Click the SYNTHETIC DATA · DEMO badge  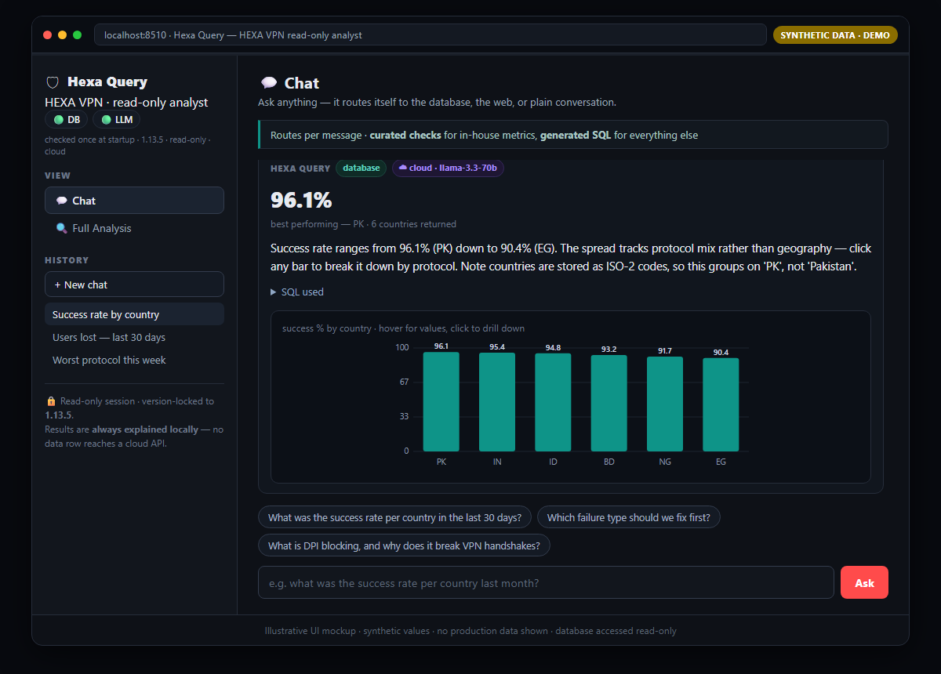835,34
